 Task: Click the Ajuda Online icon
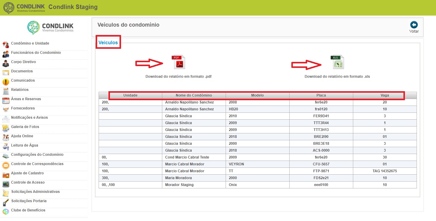[x=6, y=138]
